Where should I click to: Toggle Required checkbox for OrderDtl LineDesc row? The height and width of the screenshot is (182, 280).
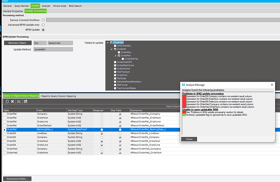coord(102,134)
